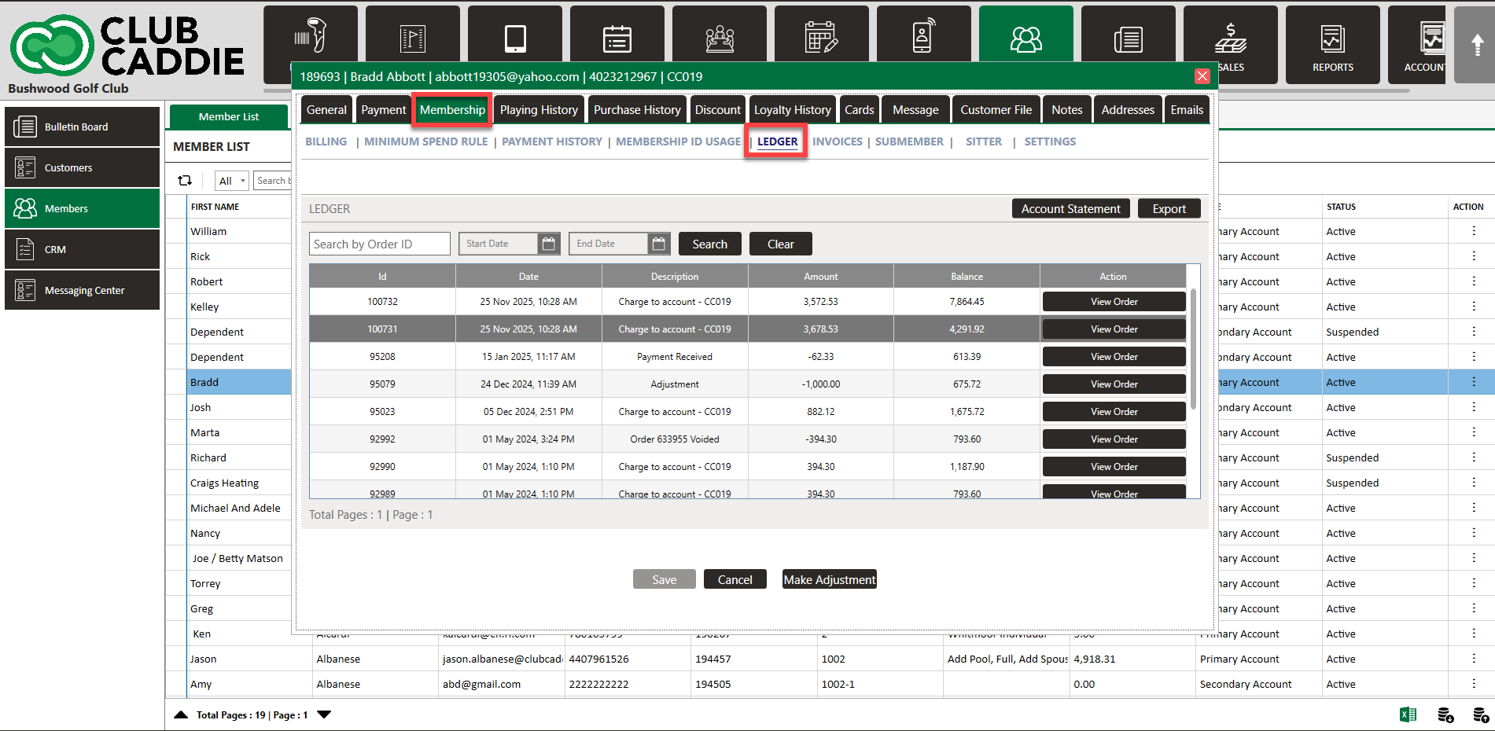Click the Search by Order ID field

(x=379, y=244)
